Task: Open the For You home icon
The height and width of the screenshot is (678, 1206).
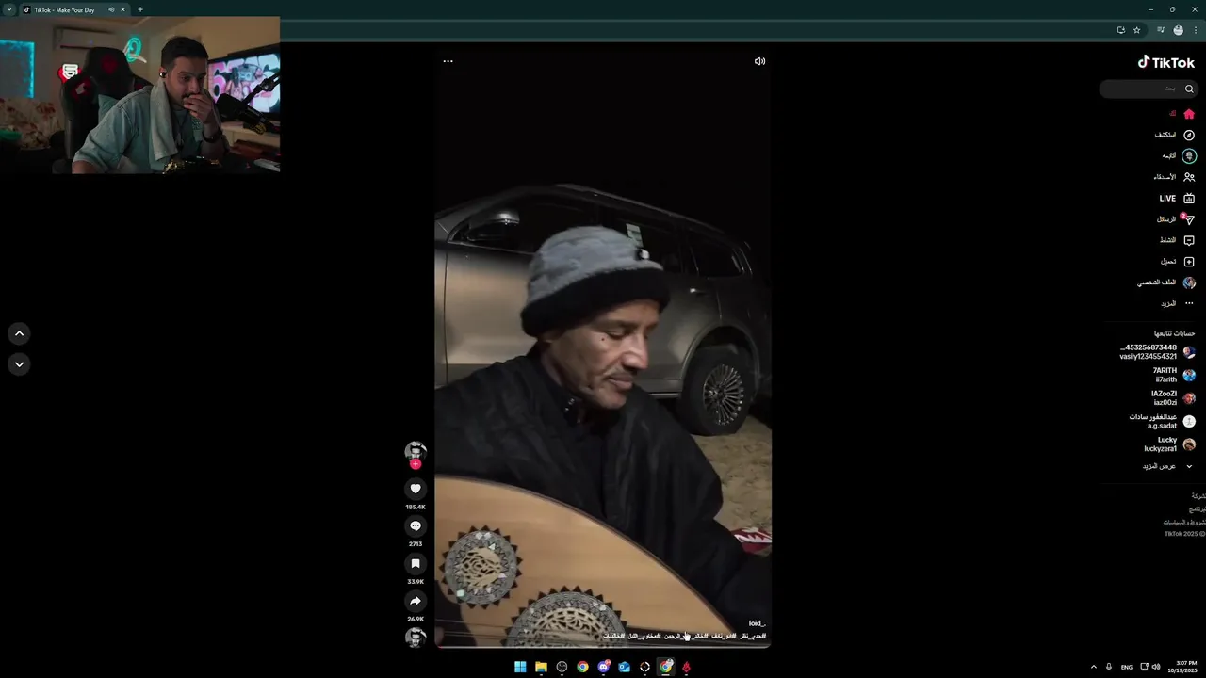Action: click(1189, 114)
